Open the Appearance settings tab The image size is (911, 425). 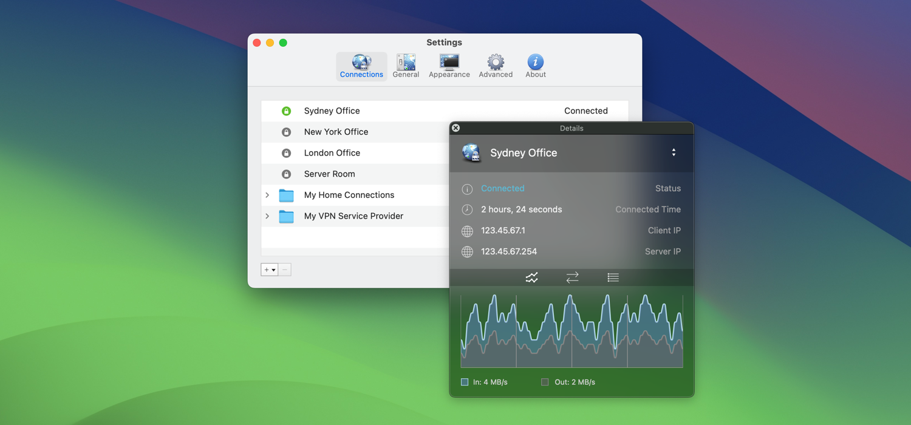(449, 66)
